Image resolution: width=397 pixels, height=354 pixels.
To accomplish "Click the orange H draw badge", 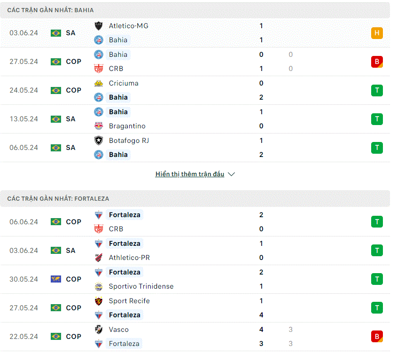I will point(377,33).
